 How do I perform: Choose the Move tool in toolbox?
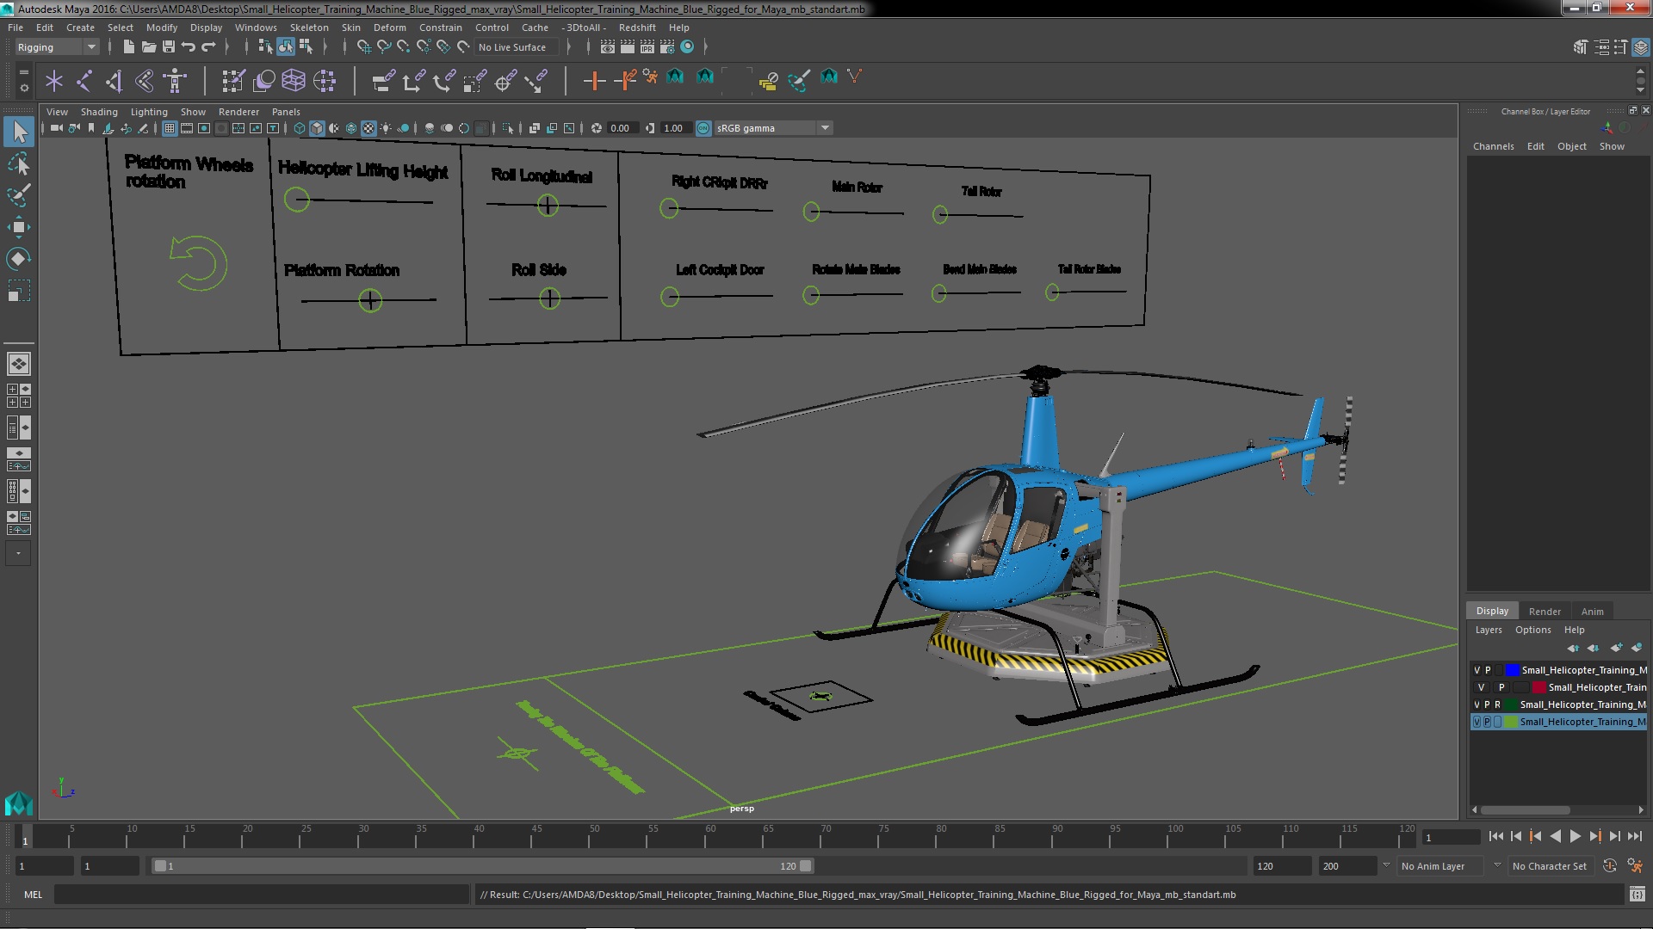pos(18,227)
